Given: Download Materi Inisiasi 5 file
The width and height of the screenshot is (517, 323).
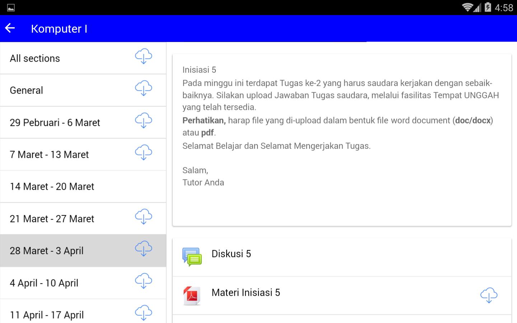Looking at the screenshot, I should click(489, 295).
